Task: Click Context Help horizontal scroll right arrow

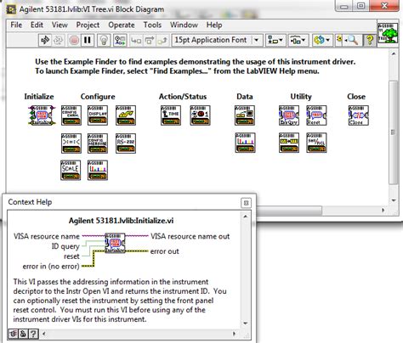Action: pos(234,334)
